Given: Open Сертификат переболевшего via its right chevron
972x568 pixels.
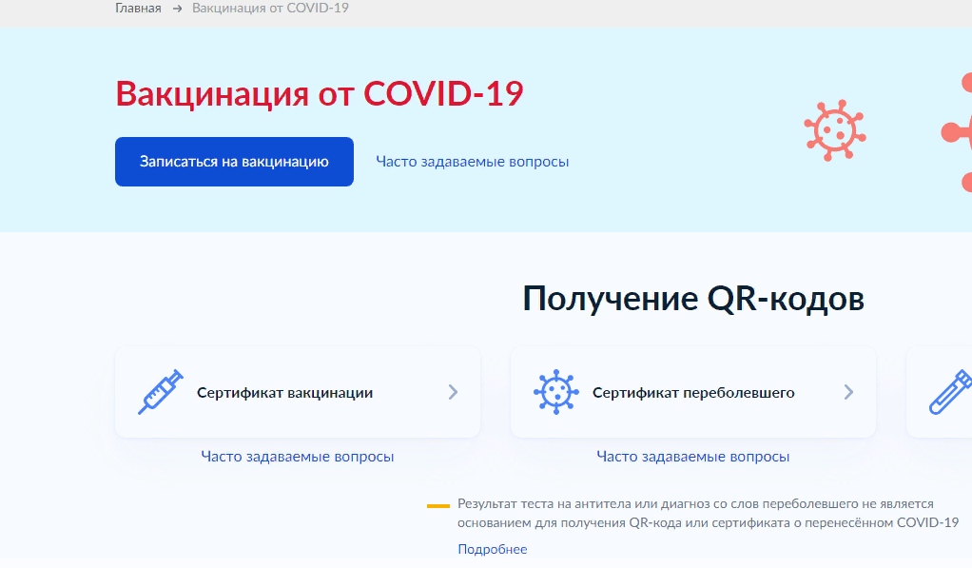Looking at the screenshot, I should pyautogui.click(x=848, y=392).
